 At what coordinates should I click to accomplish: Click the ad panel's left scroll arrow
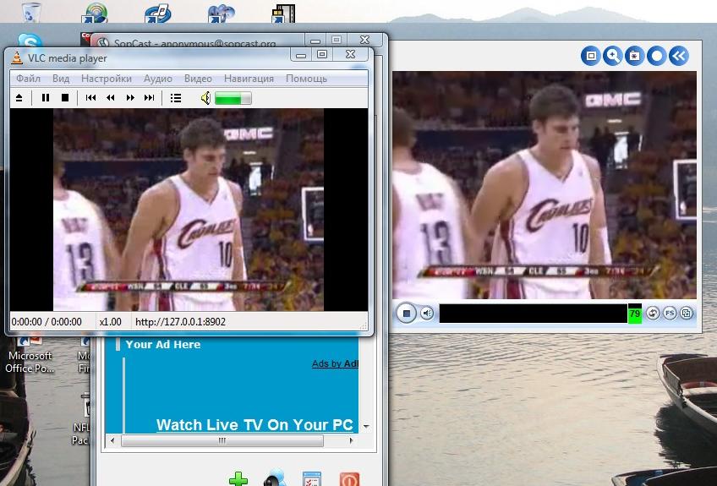113,440
